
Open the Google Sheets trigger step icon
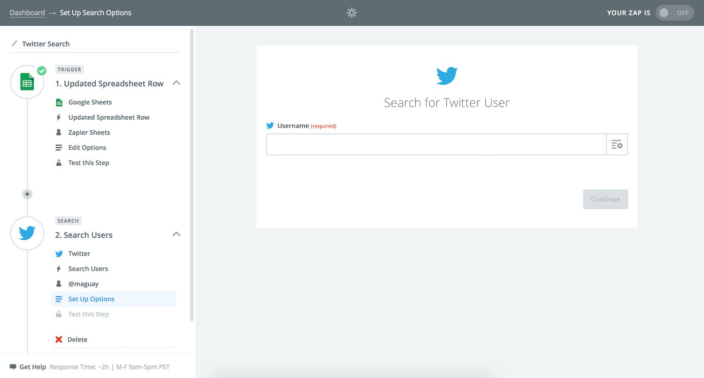27,82
